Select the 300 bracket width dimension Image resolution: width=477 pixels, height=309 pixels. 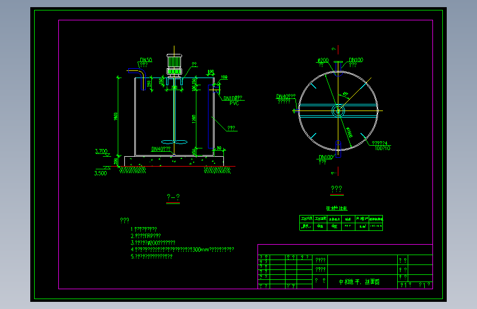[x=174, y=87]
